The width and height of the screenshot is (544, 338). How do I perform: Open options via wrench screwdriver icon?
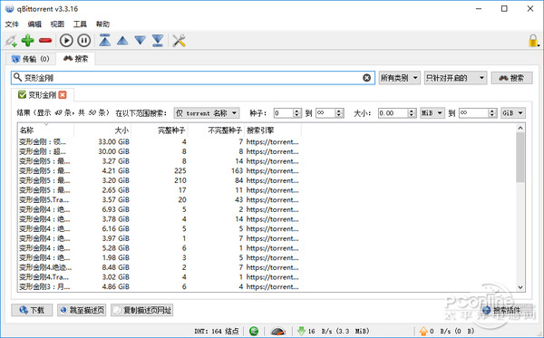pyautogui.click(x=179, y=41)
